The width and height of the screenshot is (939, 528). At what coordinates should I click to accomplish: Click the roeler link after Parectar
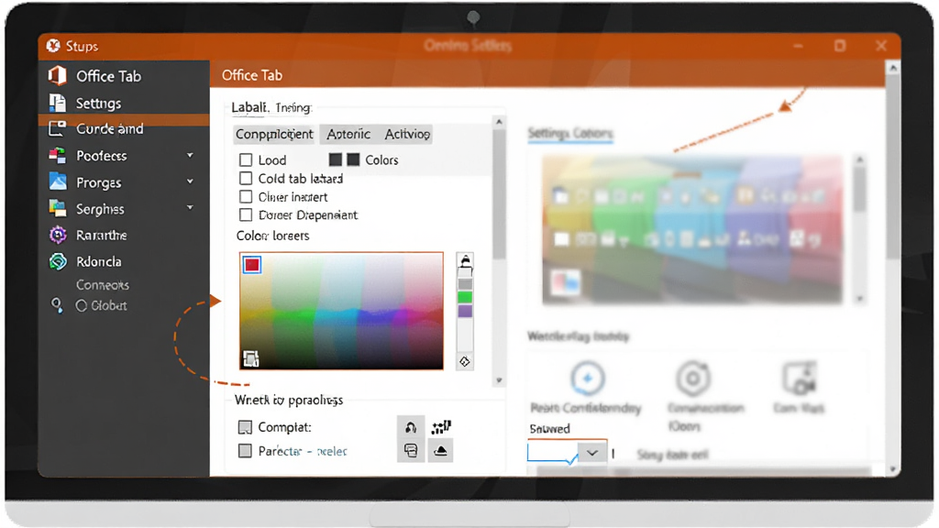point(332,451)
